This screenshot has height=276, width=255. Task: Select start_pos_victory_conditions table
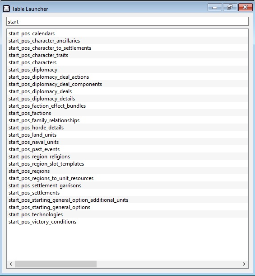pos(127,221)
